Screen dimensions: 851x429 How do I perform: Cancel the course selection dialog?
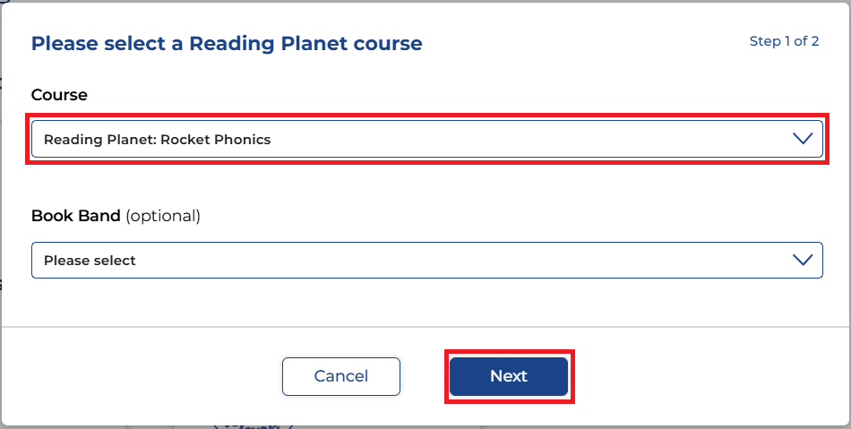340,376
